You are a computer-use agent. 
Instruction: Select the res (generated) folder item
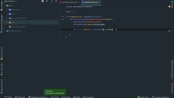coord(17,27)
